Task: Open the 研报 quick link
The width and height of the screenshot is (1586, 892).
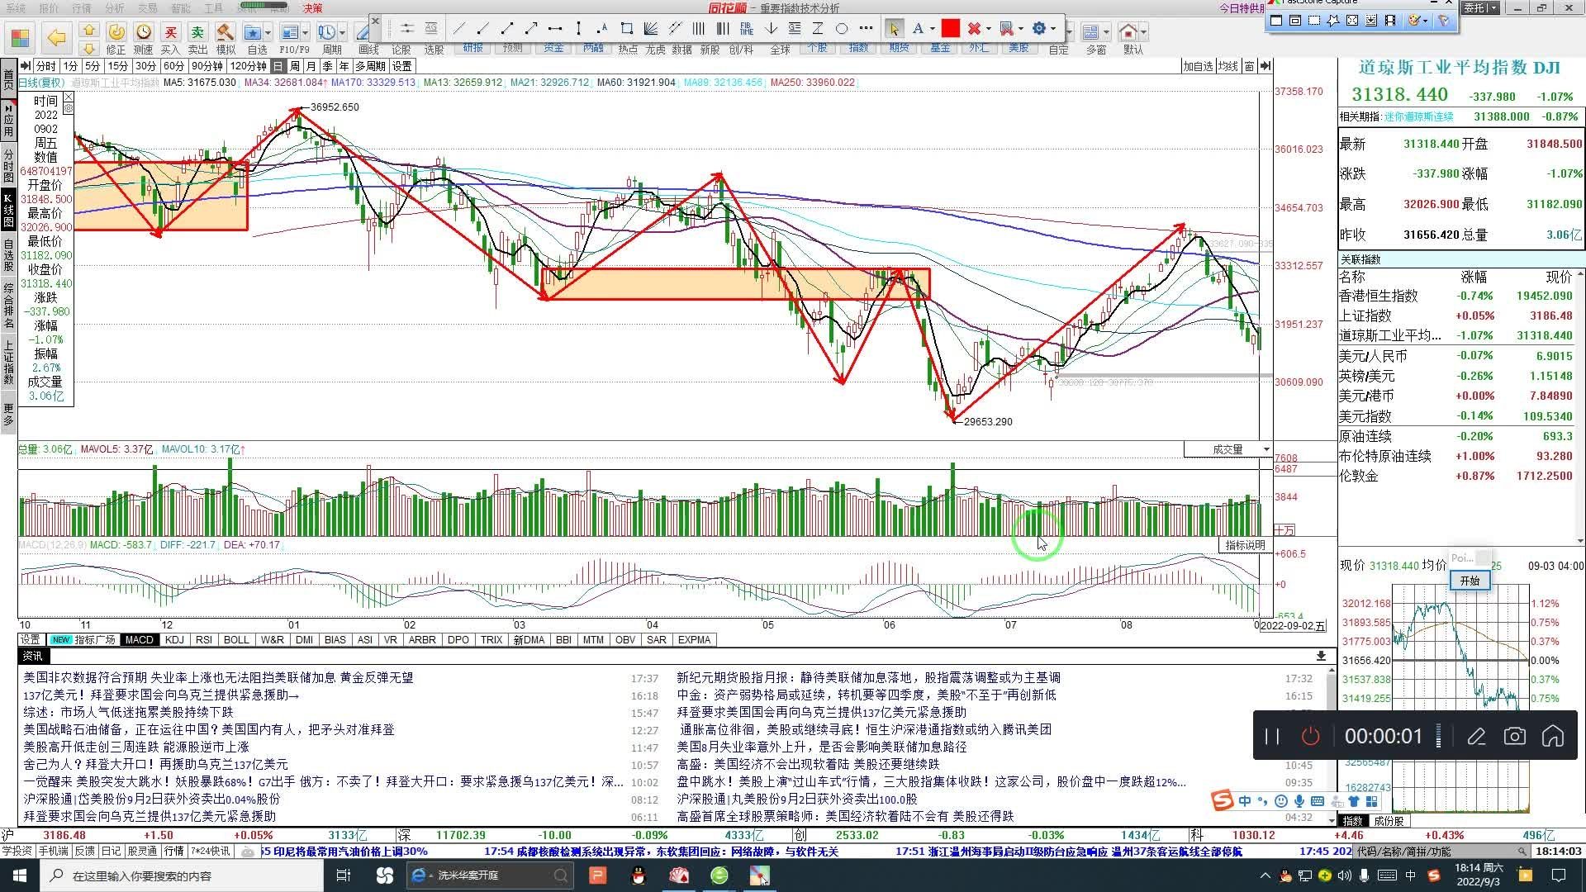Action: pos(473,48)
